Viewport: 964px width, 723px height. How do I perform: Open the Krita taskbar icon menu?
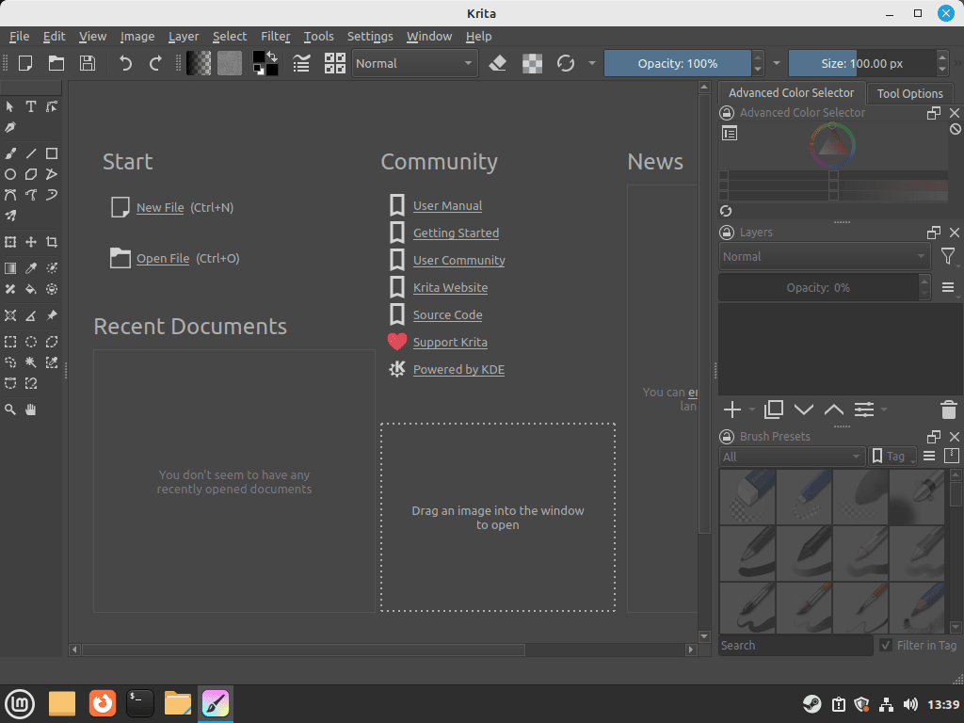(216, 703)
